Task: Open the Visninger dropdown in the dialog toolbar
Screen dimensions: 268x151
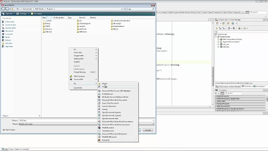Action: point(23,14)
